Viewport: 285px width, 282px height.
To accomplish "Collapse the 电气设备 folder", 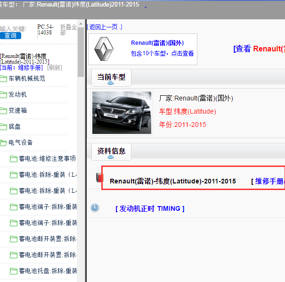I will click(x=21, y=142).
